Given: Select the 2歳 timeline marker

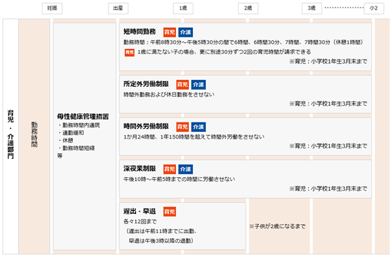Looking at the screenshot, I should pos(248,8).
